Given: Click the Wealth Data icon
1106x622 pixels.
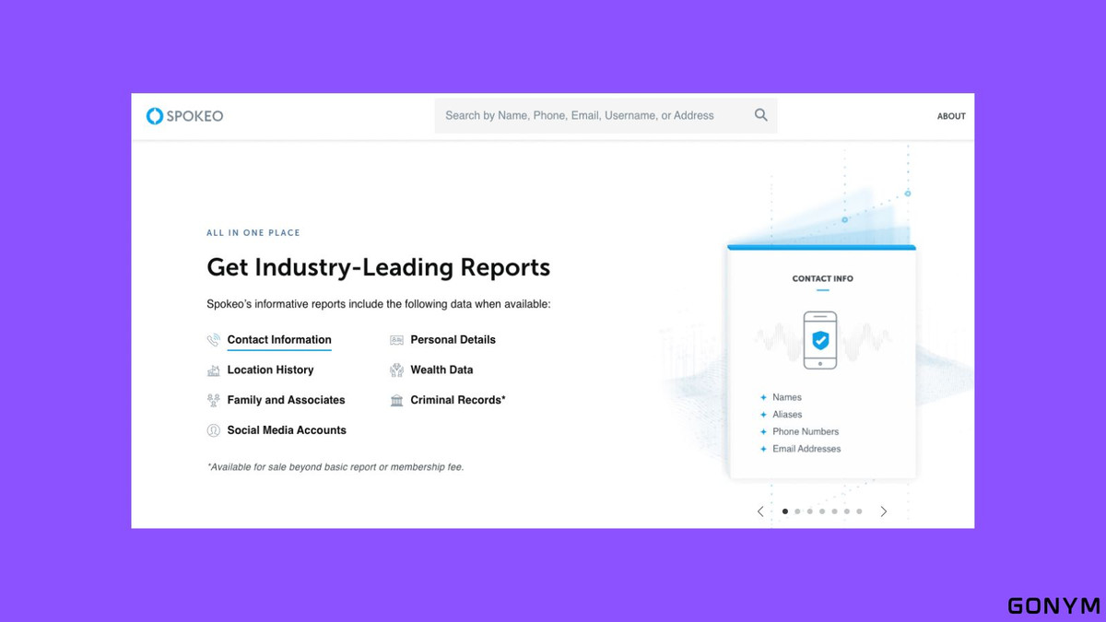Looking at the screenshot, I should 396,370.
